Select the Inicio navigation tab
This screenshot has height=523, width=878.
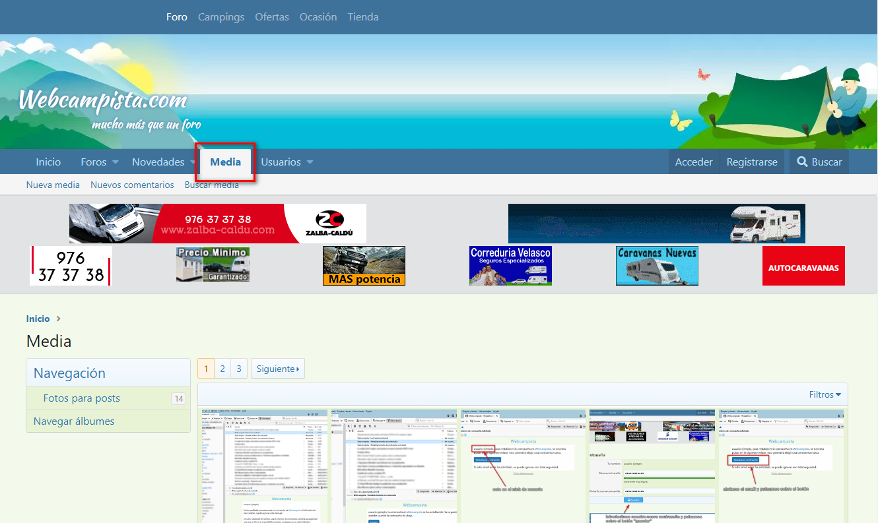point(48,162)
